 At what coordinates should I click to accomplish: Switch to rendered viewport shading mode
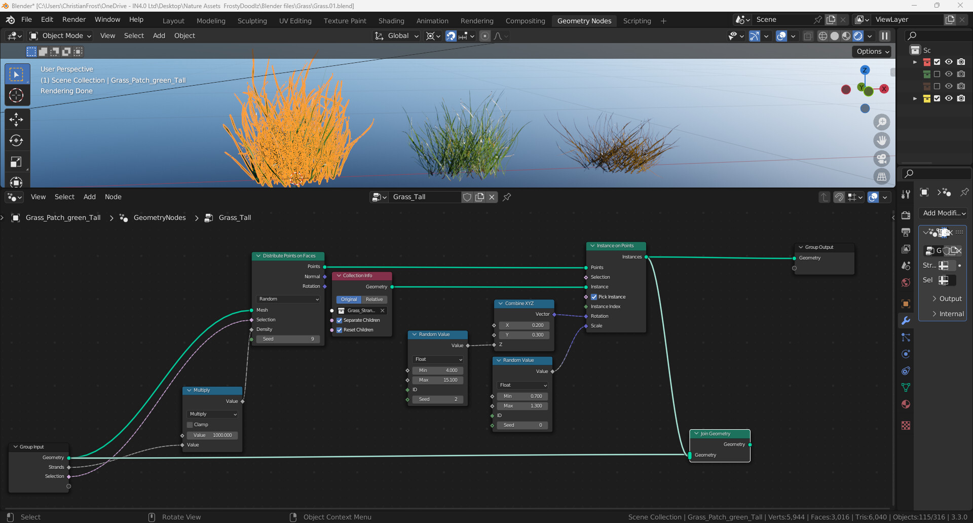pyautogui.click(x=858, y=36)
